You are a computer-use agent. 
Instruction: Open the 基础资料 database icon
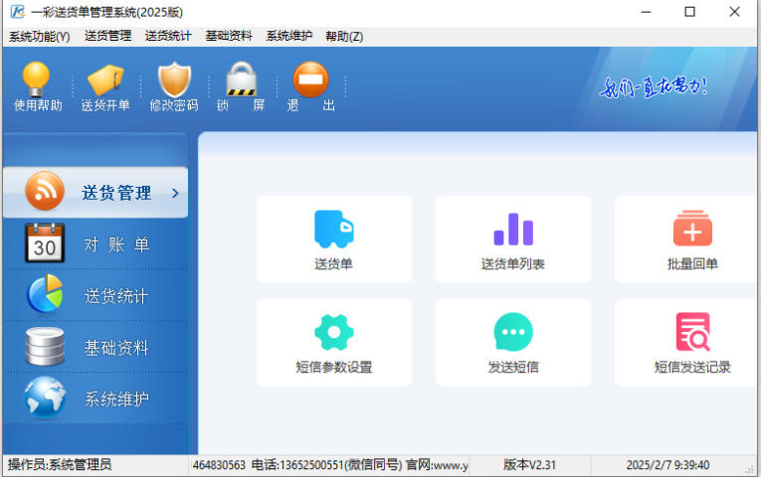click(x=45, y=346)
